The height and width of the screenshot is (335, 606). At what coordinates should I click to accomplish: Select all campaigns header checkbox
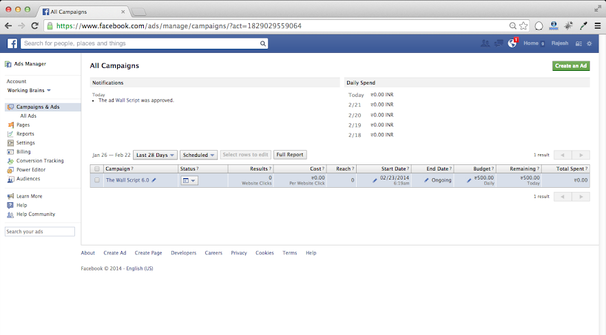97,169
